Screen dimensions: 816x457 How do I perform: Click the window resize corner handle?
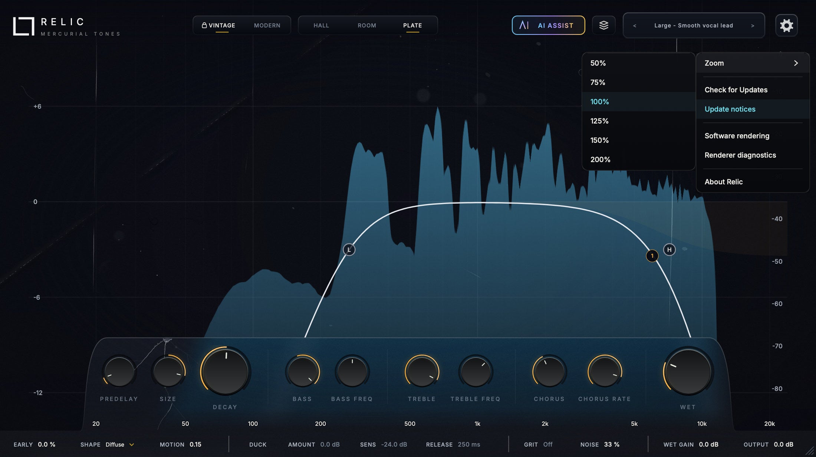tap(809, 451)
